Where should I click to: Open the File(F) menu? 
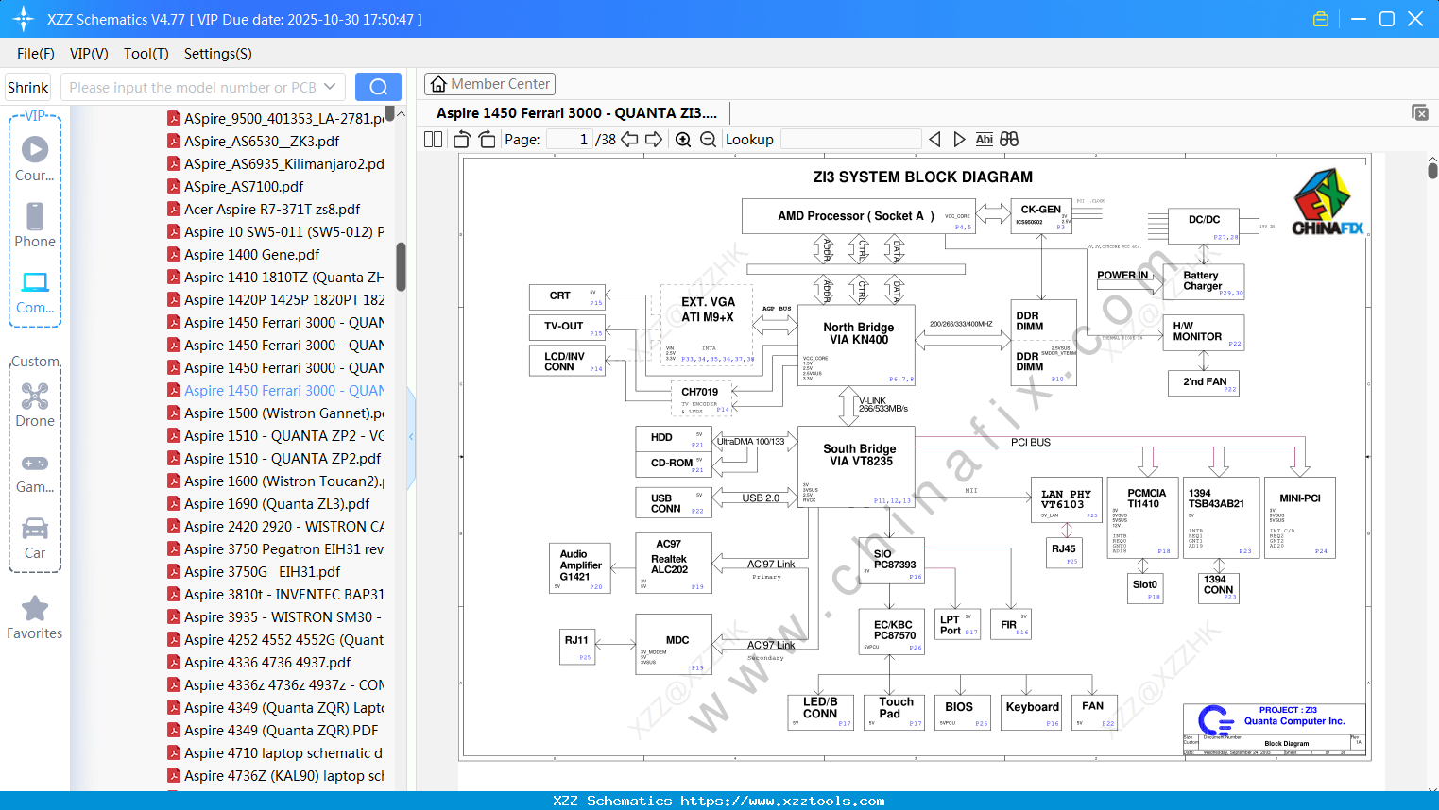click(x=36, y=54)
